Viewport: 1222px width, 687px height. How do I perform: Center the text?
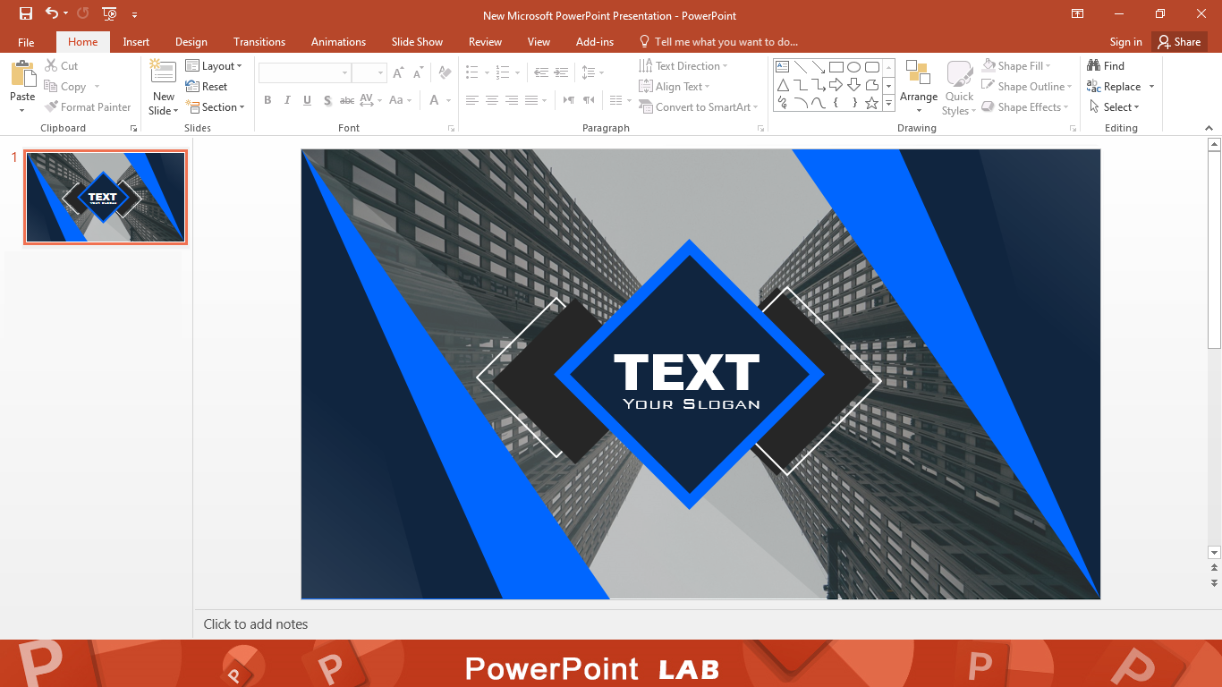[x=492, y=100]
